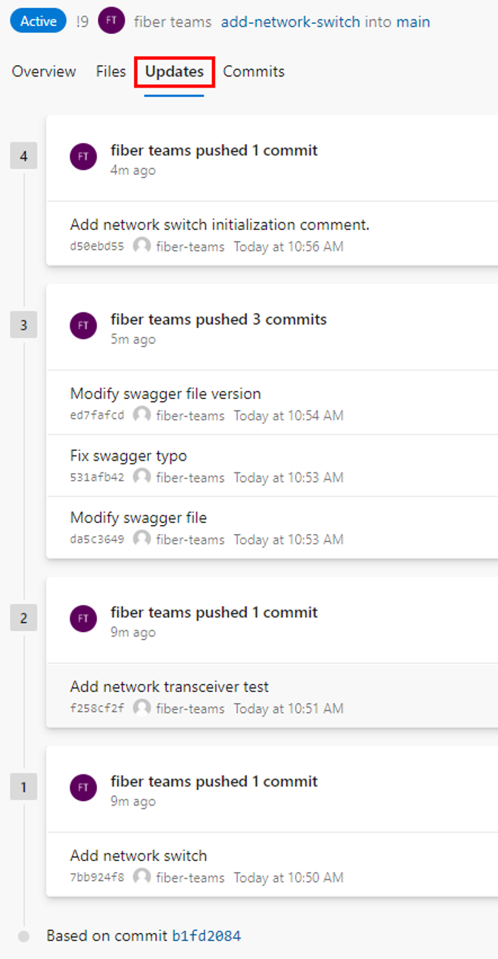Click the FT avatar in the PR header
Screen dimensions: 498x959
pyautogui.click(x=111, y=22)
